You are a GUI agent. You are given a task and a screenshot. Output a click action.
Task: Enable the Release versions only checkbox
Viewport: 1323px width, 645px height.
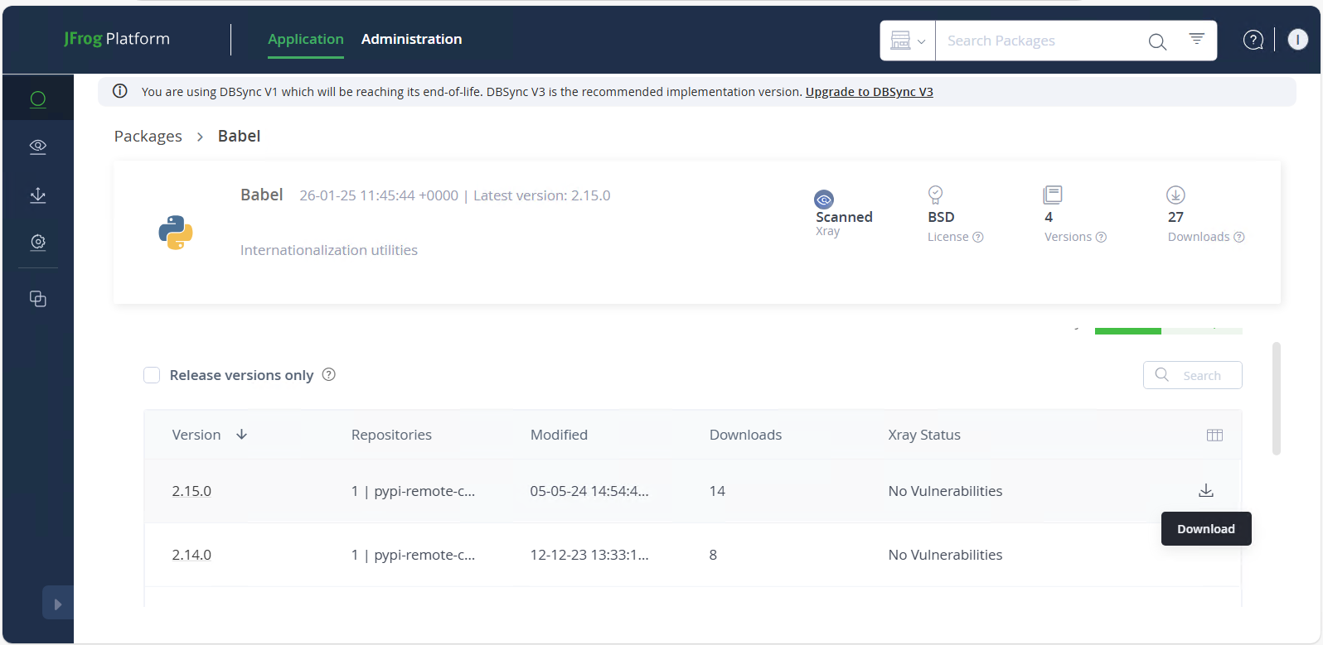point(152,375)
